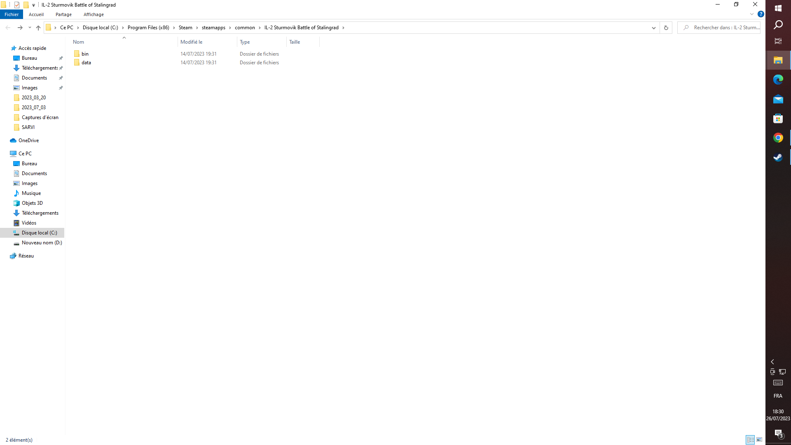Select Ce PC in navigation pane
791x445 pixels.
(x=25, y=154)
